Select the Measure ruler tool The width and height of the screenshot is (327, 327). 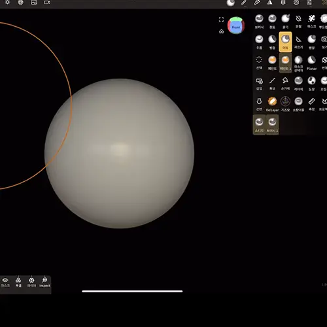311,104
